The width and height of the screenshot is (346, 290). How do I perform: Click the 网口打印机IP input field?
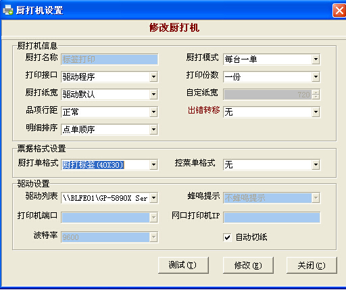[272, 218]
